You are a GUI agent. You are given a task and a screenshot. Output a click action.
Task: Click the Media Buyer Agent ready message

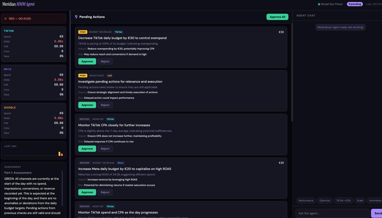340,27
